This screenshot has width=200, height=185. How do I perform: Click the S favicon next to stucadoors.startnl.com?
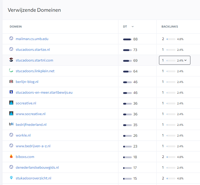(11, 60)
